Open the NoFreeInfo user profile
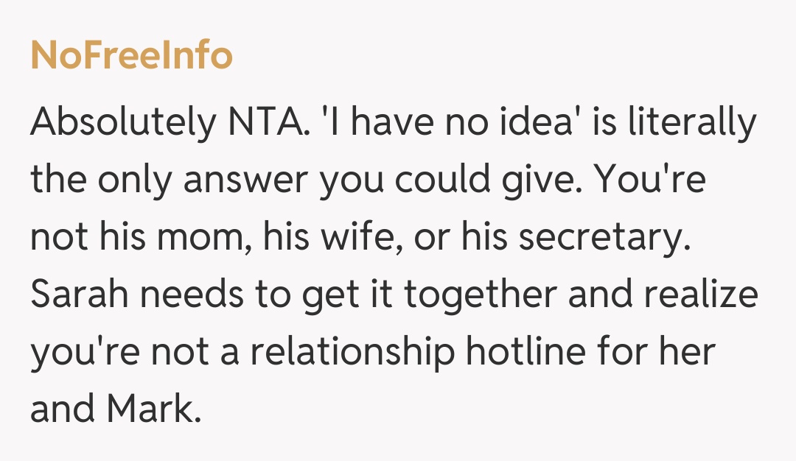The width and height of the screenshot is (796, 461). click(131, 56)
